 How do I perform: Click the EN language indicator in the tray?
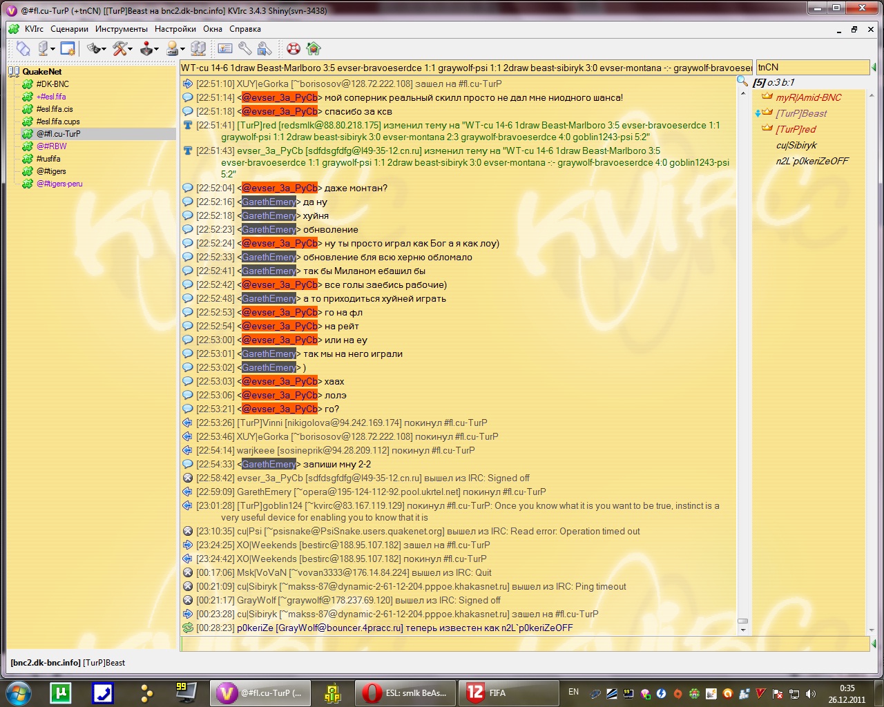573,692
